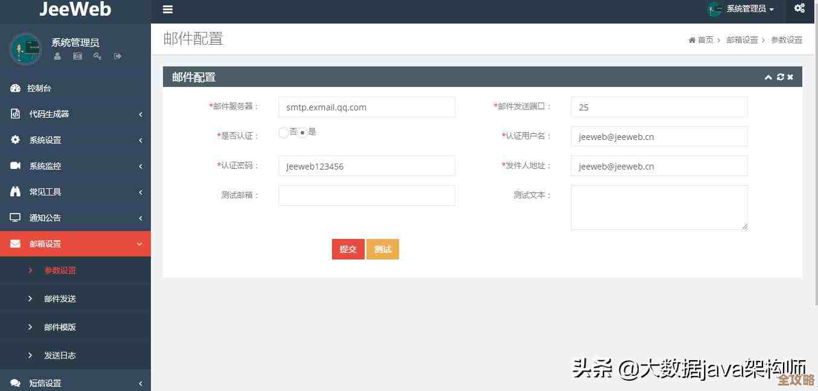818x391 pixels.
Task: Click the camera icon beside 系统监控
Action: [14, 165]
